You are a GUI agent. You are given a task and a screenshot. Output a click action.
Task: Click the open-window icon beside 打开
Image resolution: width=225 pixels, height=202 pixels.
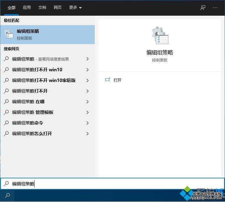tap(107, 80)
